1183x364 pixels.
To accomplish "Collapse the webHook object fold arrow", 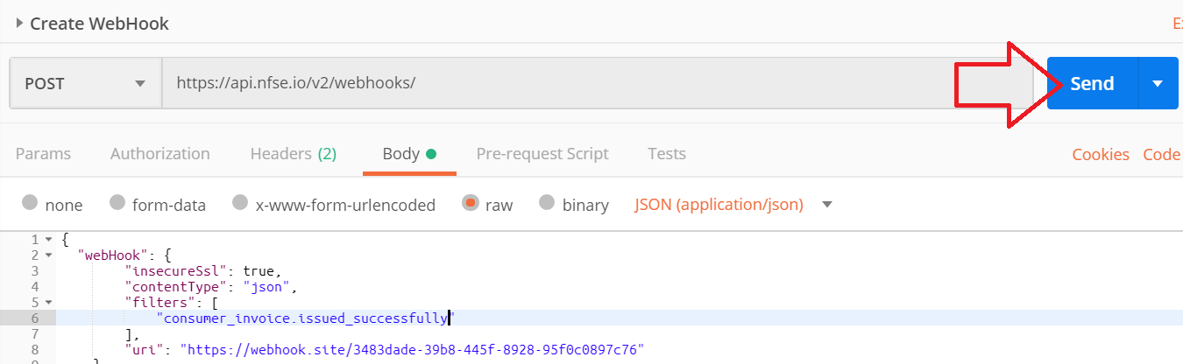I will [47, 255].
